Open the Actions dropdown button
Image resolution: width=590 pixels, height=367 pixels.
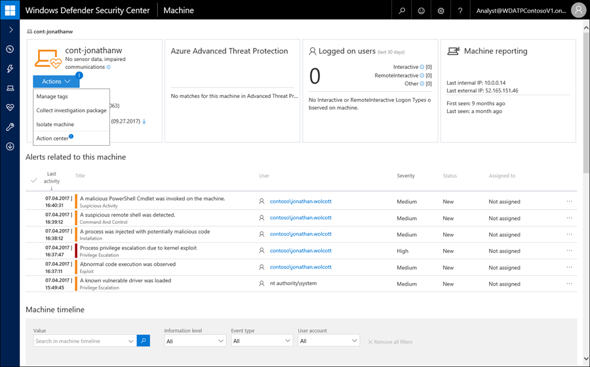[x=55, y=81]
